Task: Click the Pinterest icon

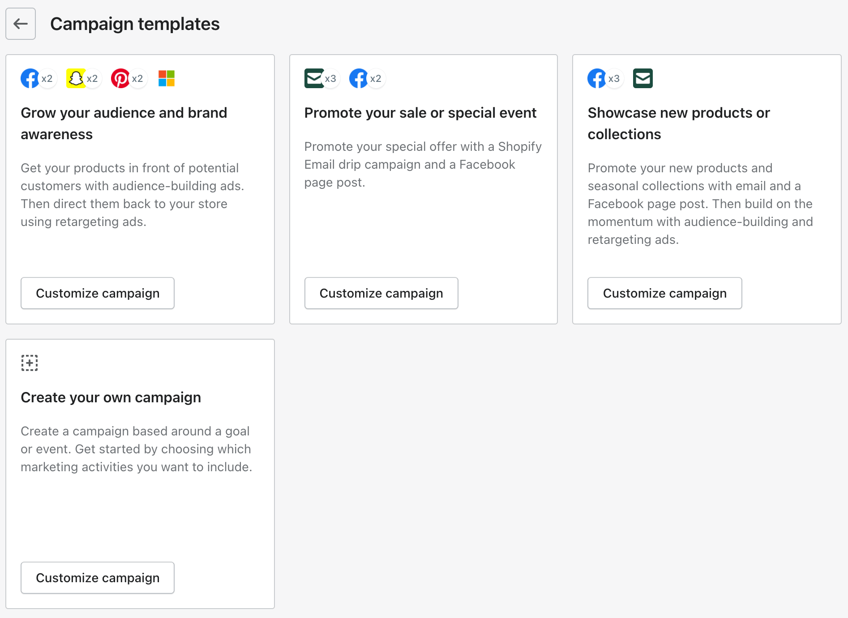Action: coord(120,79)
